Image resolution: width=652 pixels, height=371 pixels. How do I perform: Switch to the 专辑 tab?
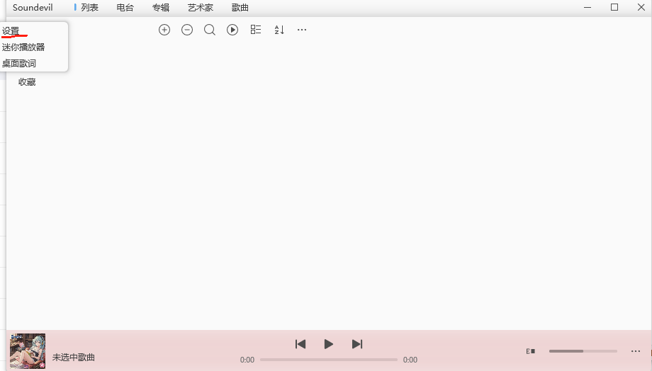[x=160, y=8]
